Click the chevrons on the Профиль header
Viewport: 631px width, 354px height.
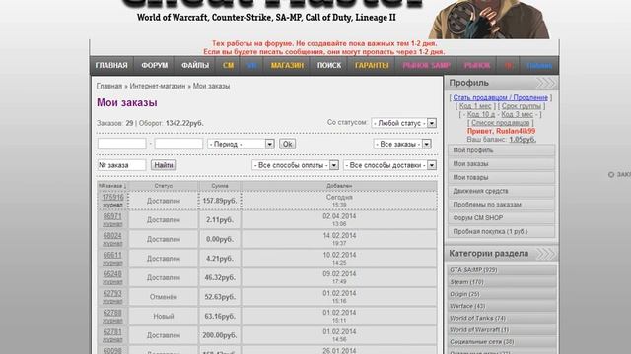click(545, 83)
